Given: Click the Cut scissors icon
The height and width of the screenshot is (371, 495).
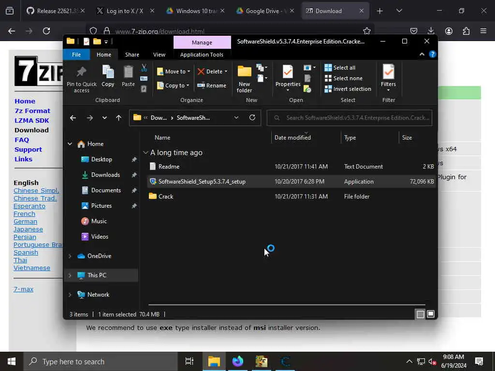Looking at the screenshot, I should coord(144,68).
